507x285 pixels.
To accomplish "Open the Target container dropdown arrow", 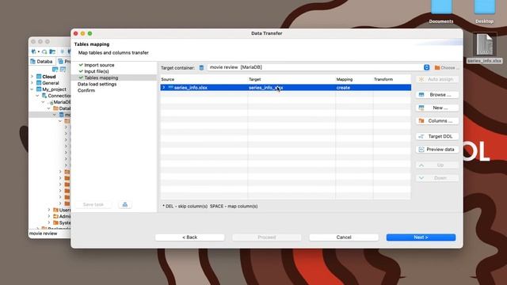I will coord(426,67).
